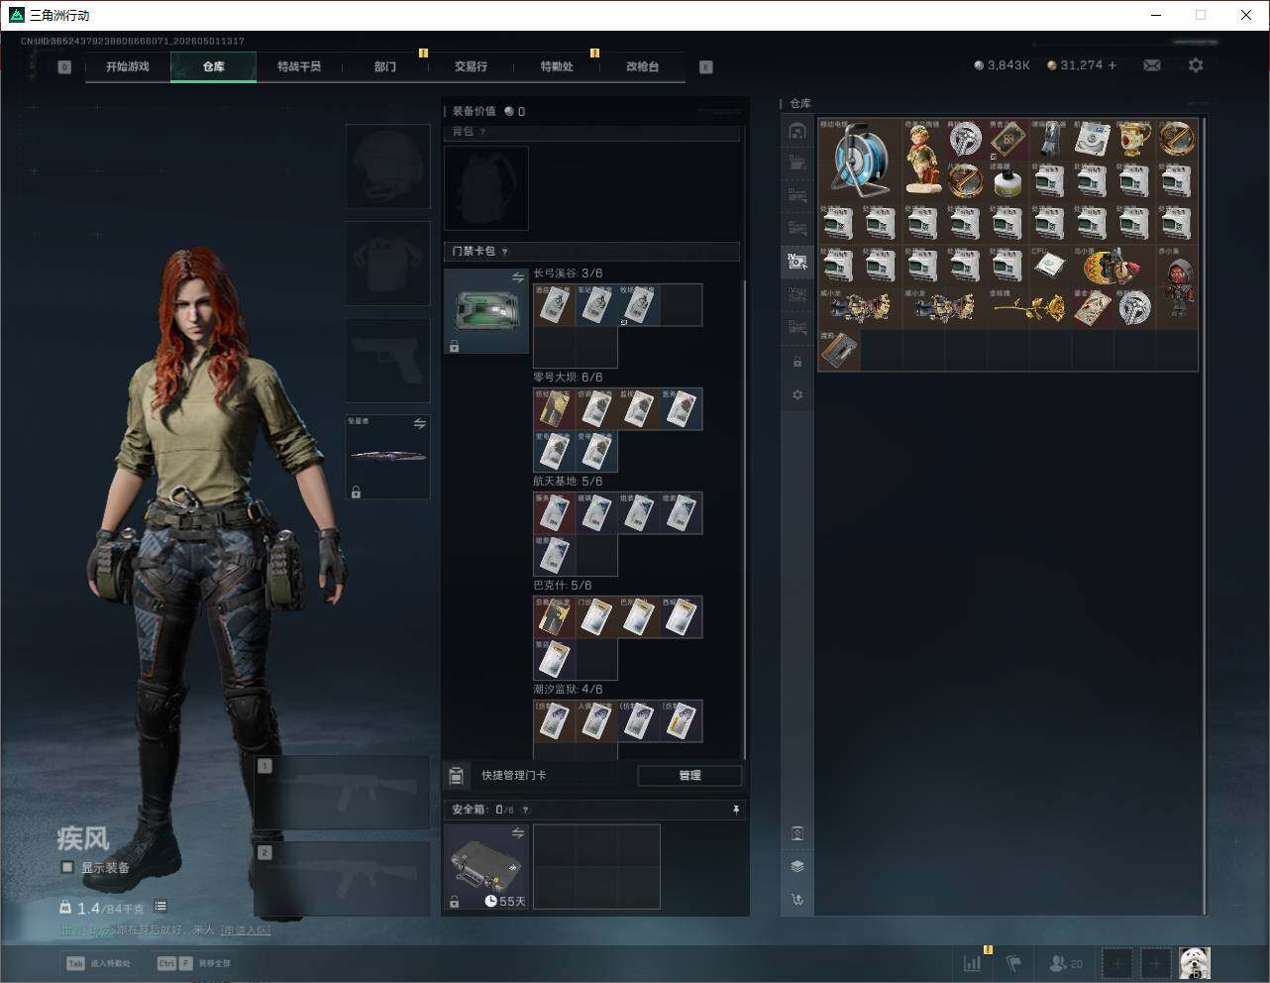The image size is (1270, 983).
Task: Open the 交易行 tab
Action: pyautogui.click(x=471, y=66)
